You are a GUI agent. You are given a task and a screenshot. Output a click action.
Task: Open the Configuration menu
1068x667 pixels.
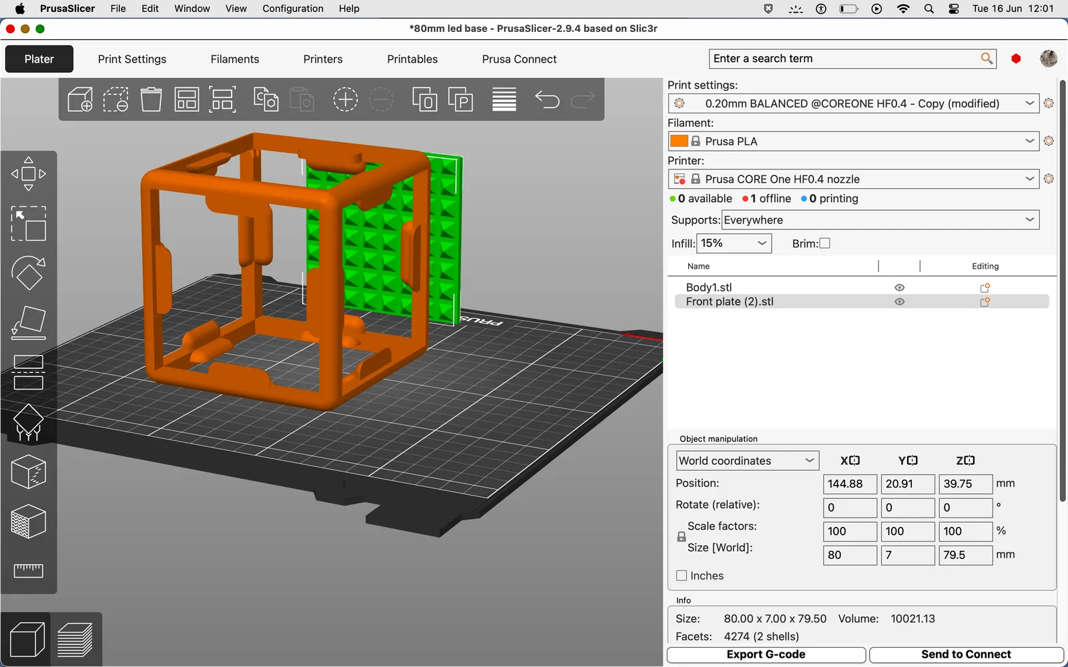293,9
